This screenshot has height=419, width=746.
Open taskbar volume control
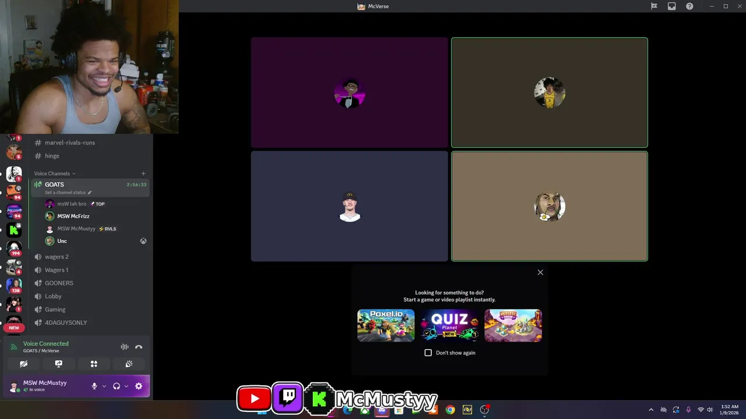[x=710, y=410]
